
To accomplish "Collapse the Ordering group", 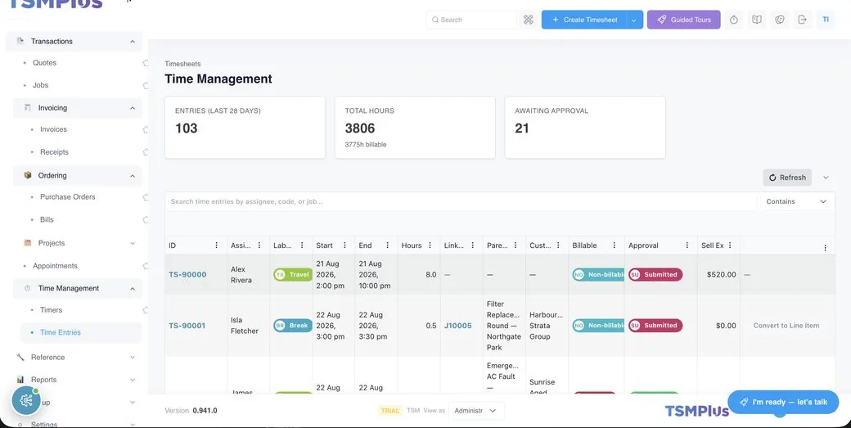I will point(133,176).
